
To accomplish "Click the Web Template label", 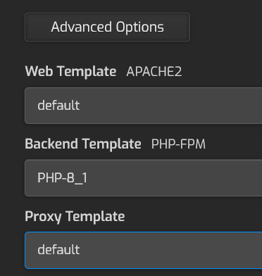I will click(70, 71).
